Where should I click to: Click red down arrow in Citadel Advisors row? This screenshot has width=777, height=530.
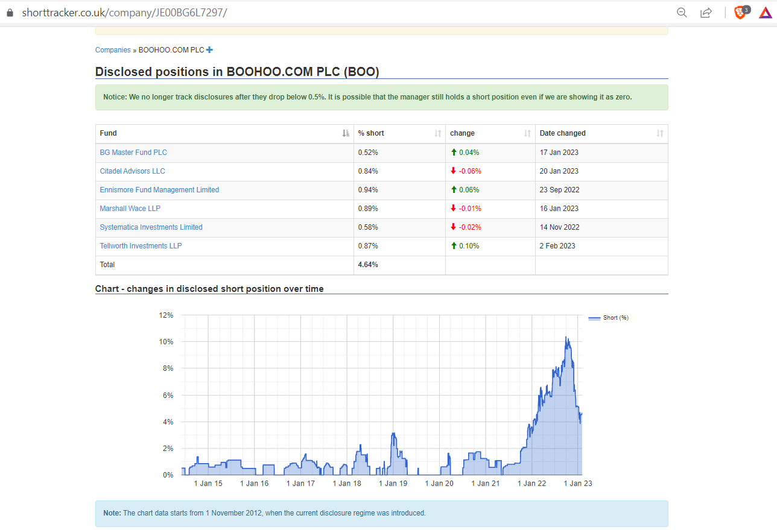(454, 171)
